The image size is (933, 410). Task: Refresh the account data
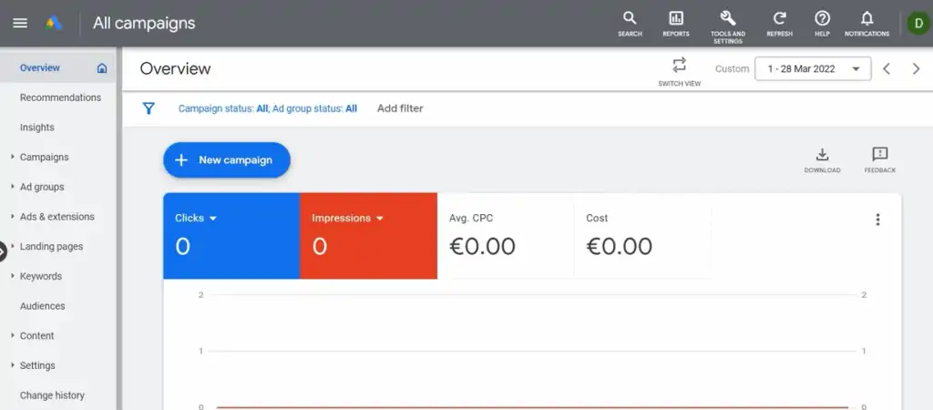click(x=780, y=24)
